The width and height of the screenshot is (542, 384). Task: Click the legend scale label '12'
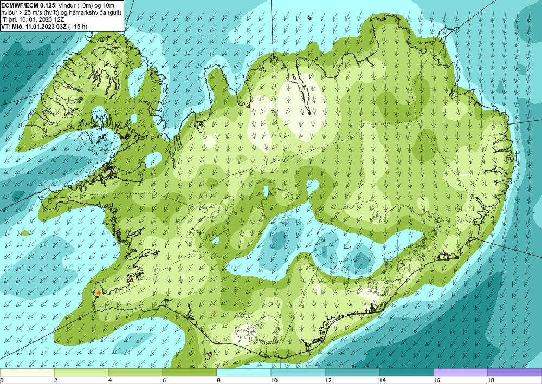pyautogui.click(x=328, y=381)
